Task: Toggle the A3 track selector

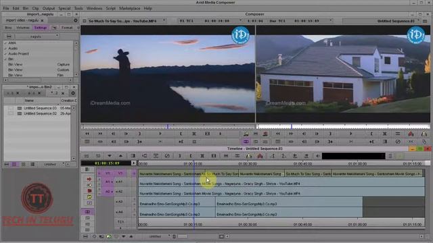Action: 120,202
